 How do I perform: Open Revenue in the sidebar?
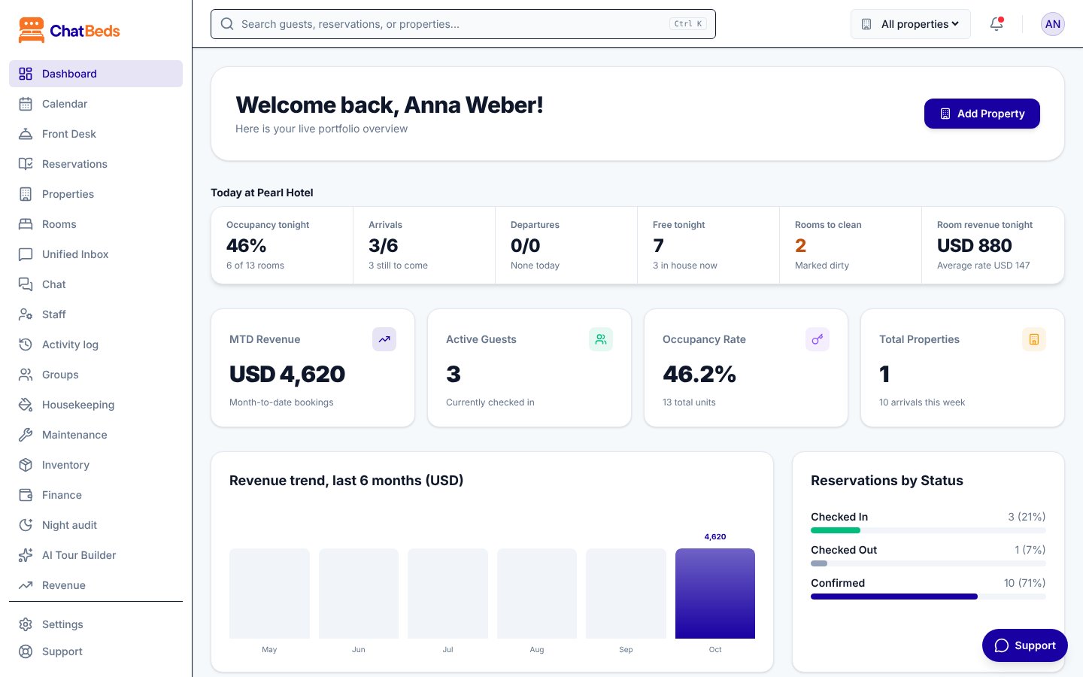tap(96, 585)
